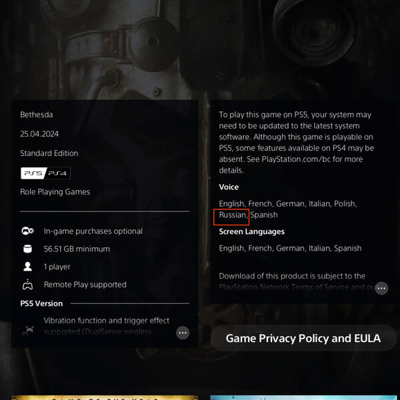The image size is (400, 400).
Task: Click the DualSense vibration feature icon
Action: [28, 331]
